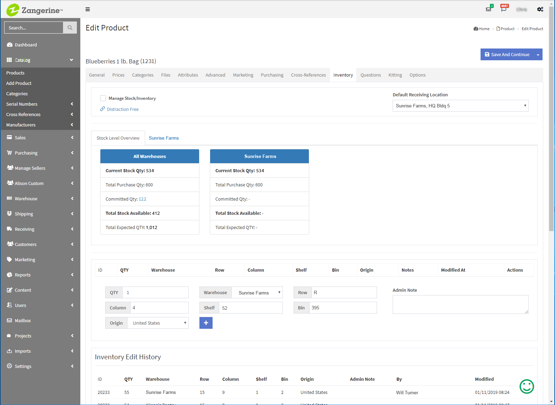
Task: Open the gears settings icon in header
Action: 540,9
